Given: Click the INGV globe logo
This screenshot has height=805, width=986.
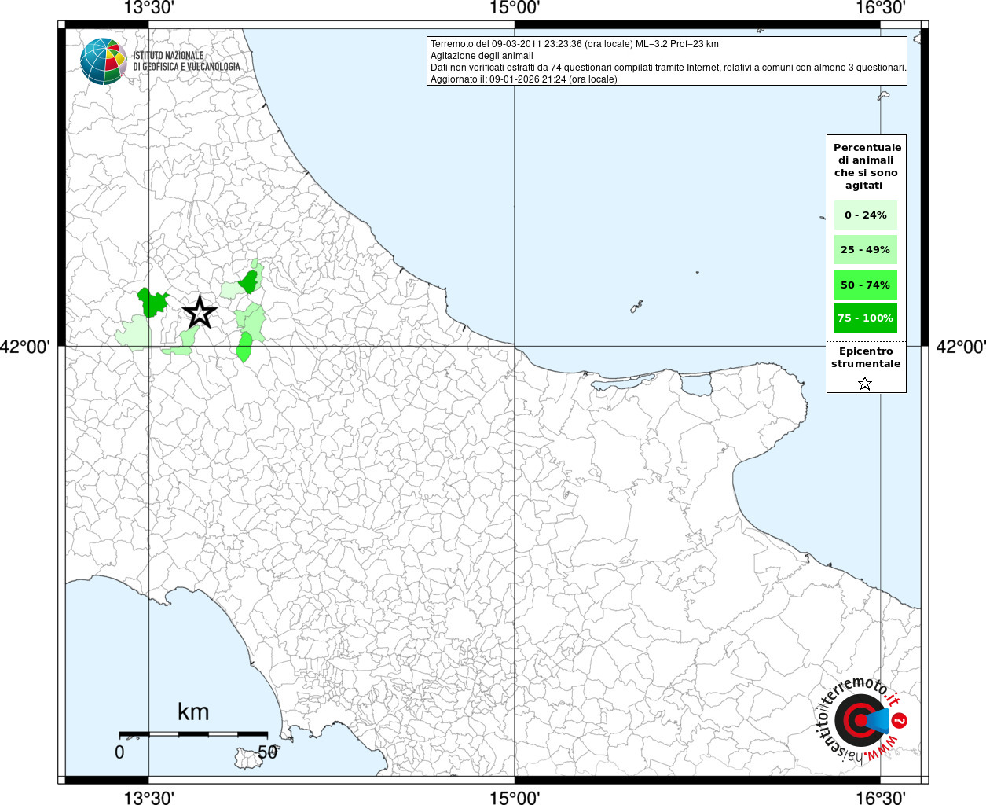Looking at the screenshot, I should pos(103,61).
